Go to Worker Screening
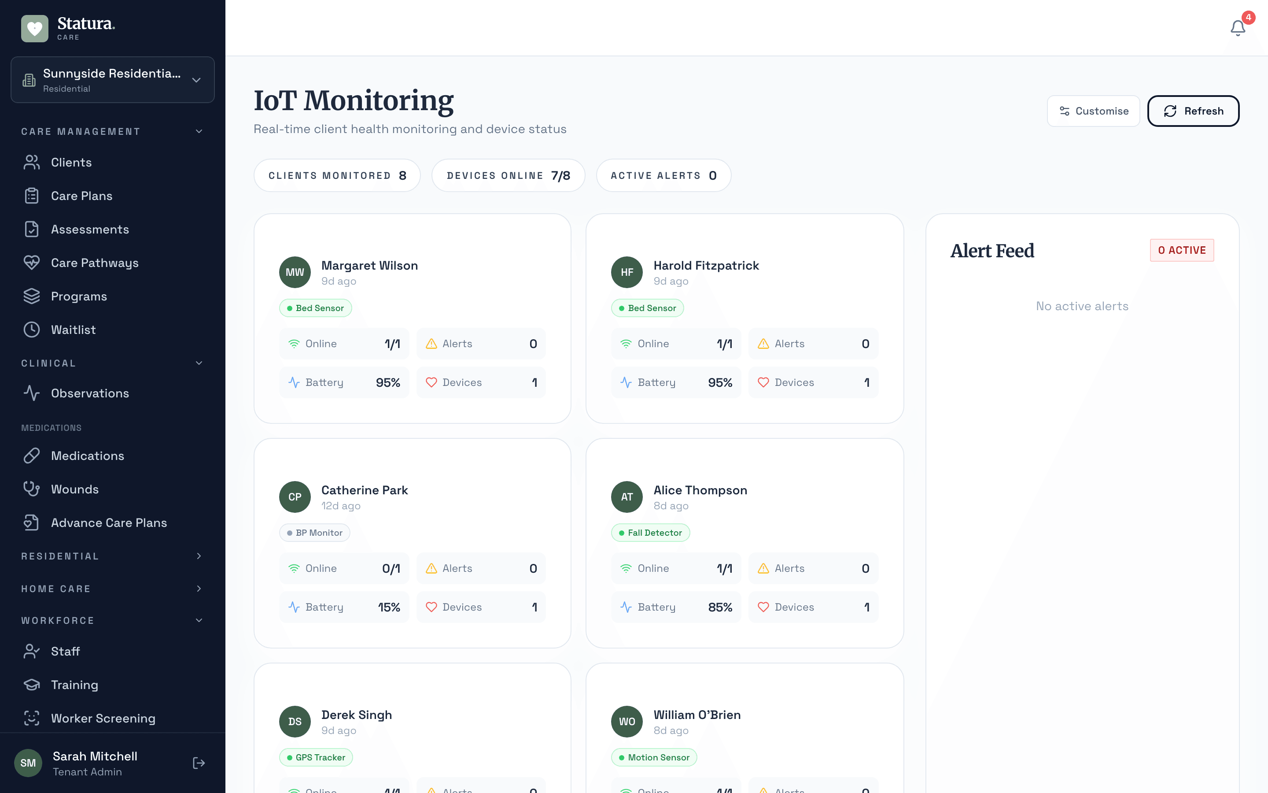 coord(113,719)
